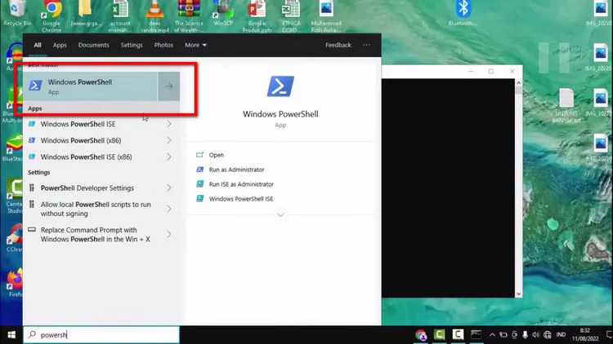Switch to the Apps search tab
613x344 pixels.
point(60,45)
